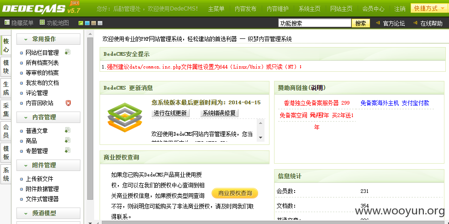This screenshot has height=224, width=449.
Task: Collapse the 附件管理 section
Action: click(x=48, y=165)
